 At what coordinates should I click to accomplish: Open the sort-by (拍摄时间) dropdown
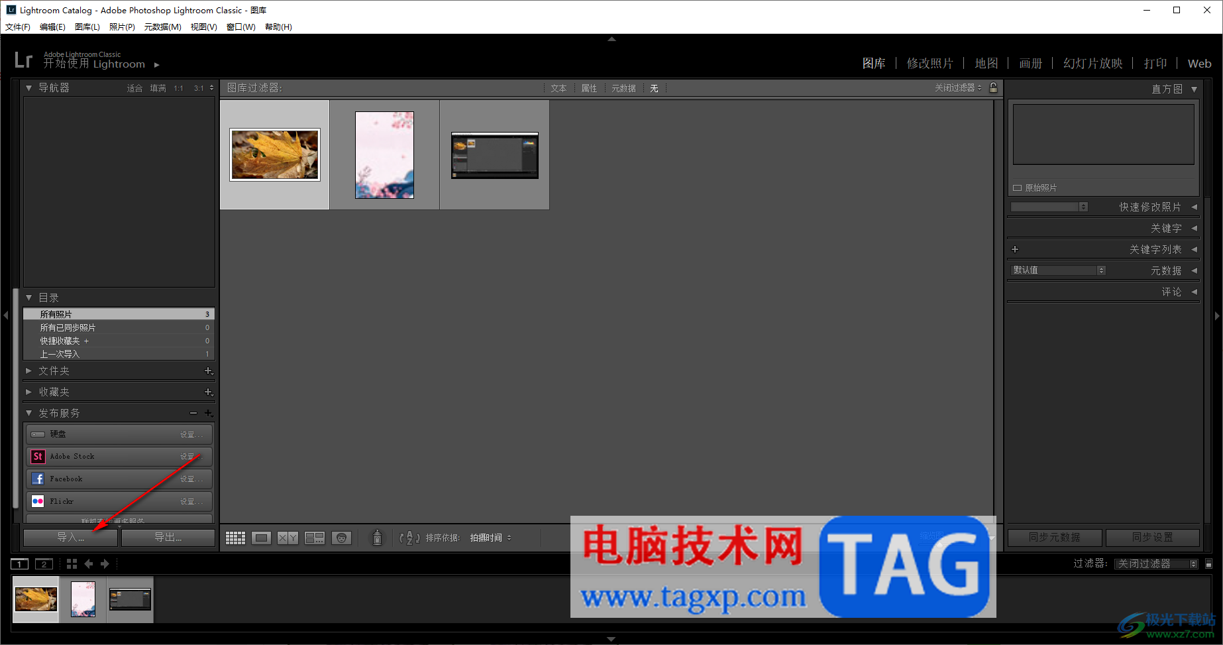click(490, 538)
